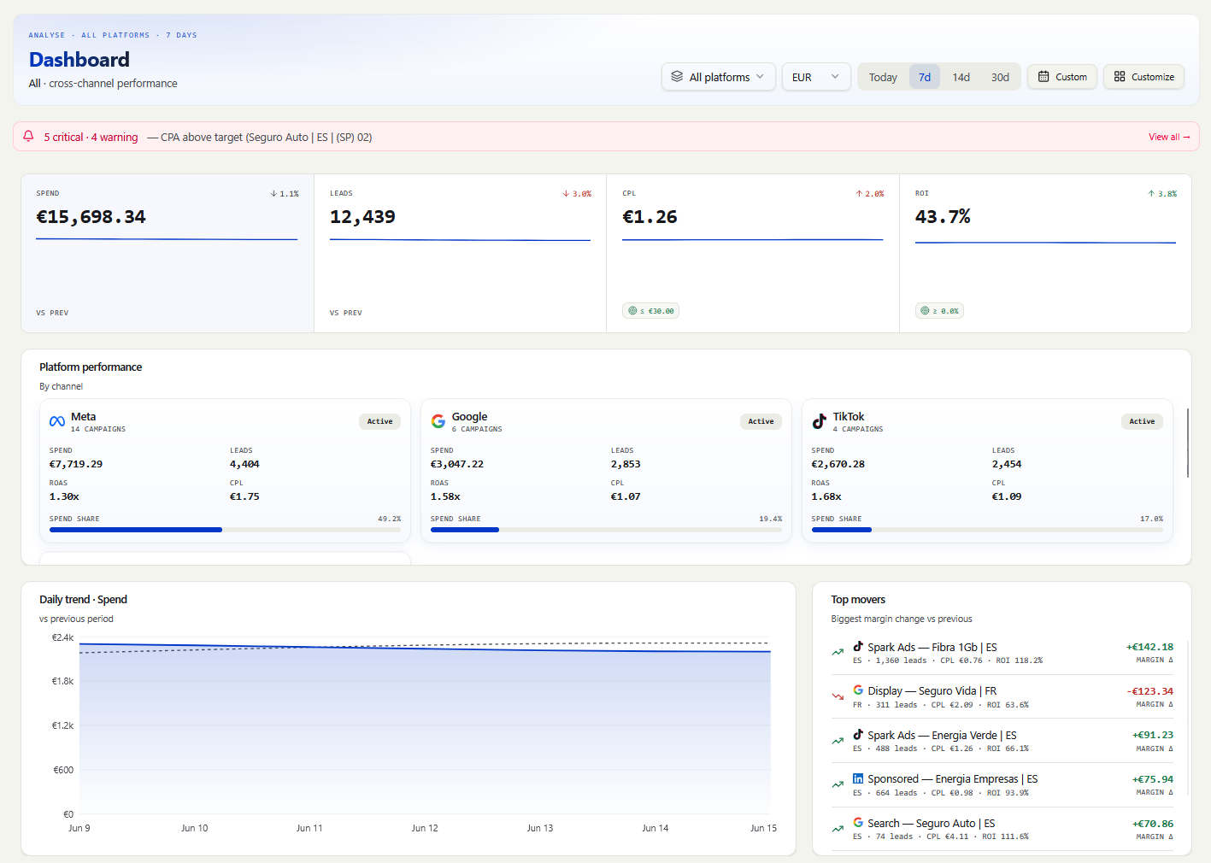This screenshot has width=1211, height=863.
Task: Open Sponsored — Energia Empresas | ES
Action: click(1002, 784)
